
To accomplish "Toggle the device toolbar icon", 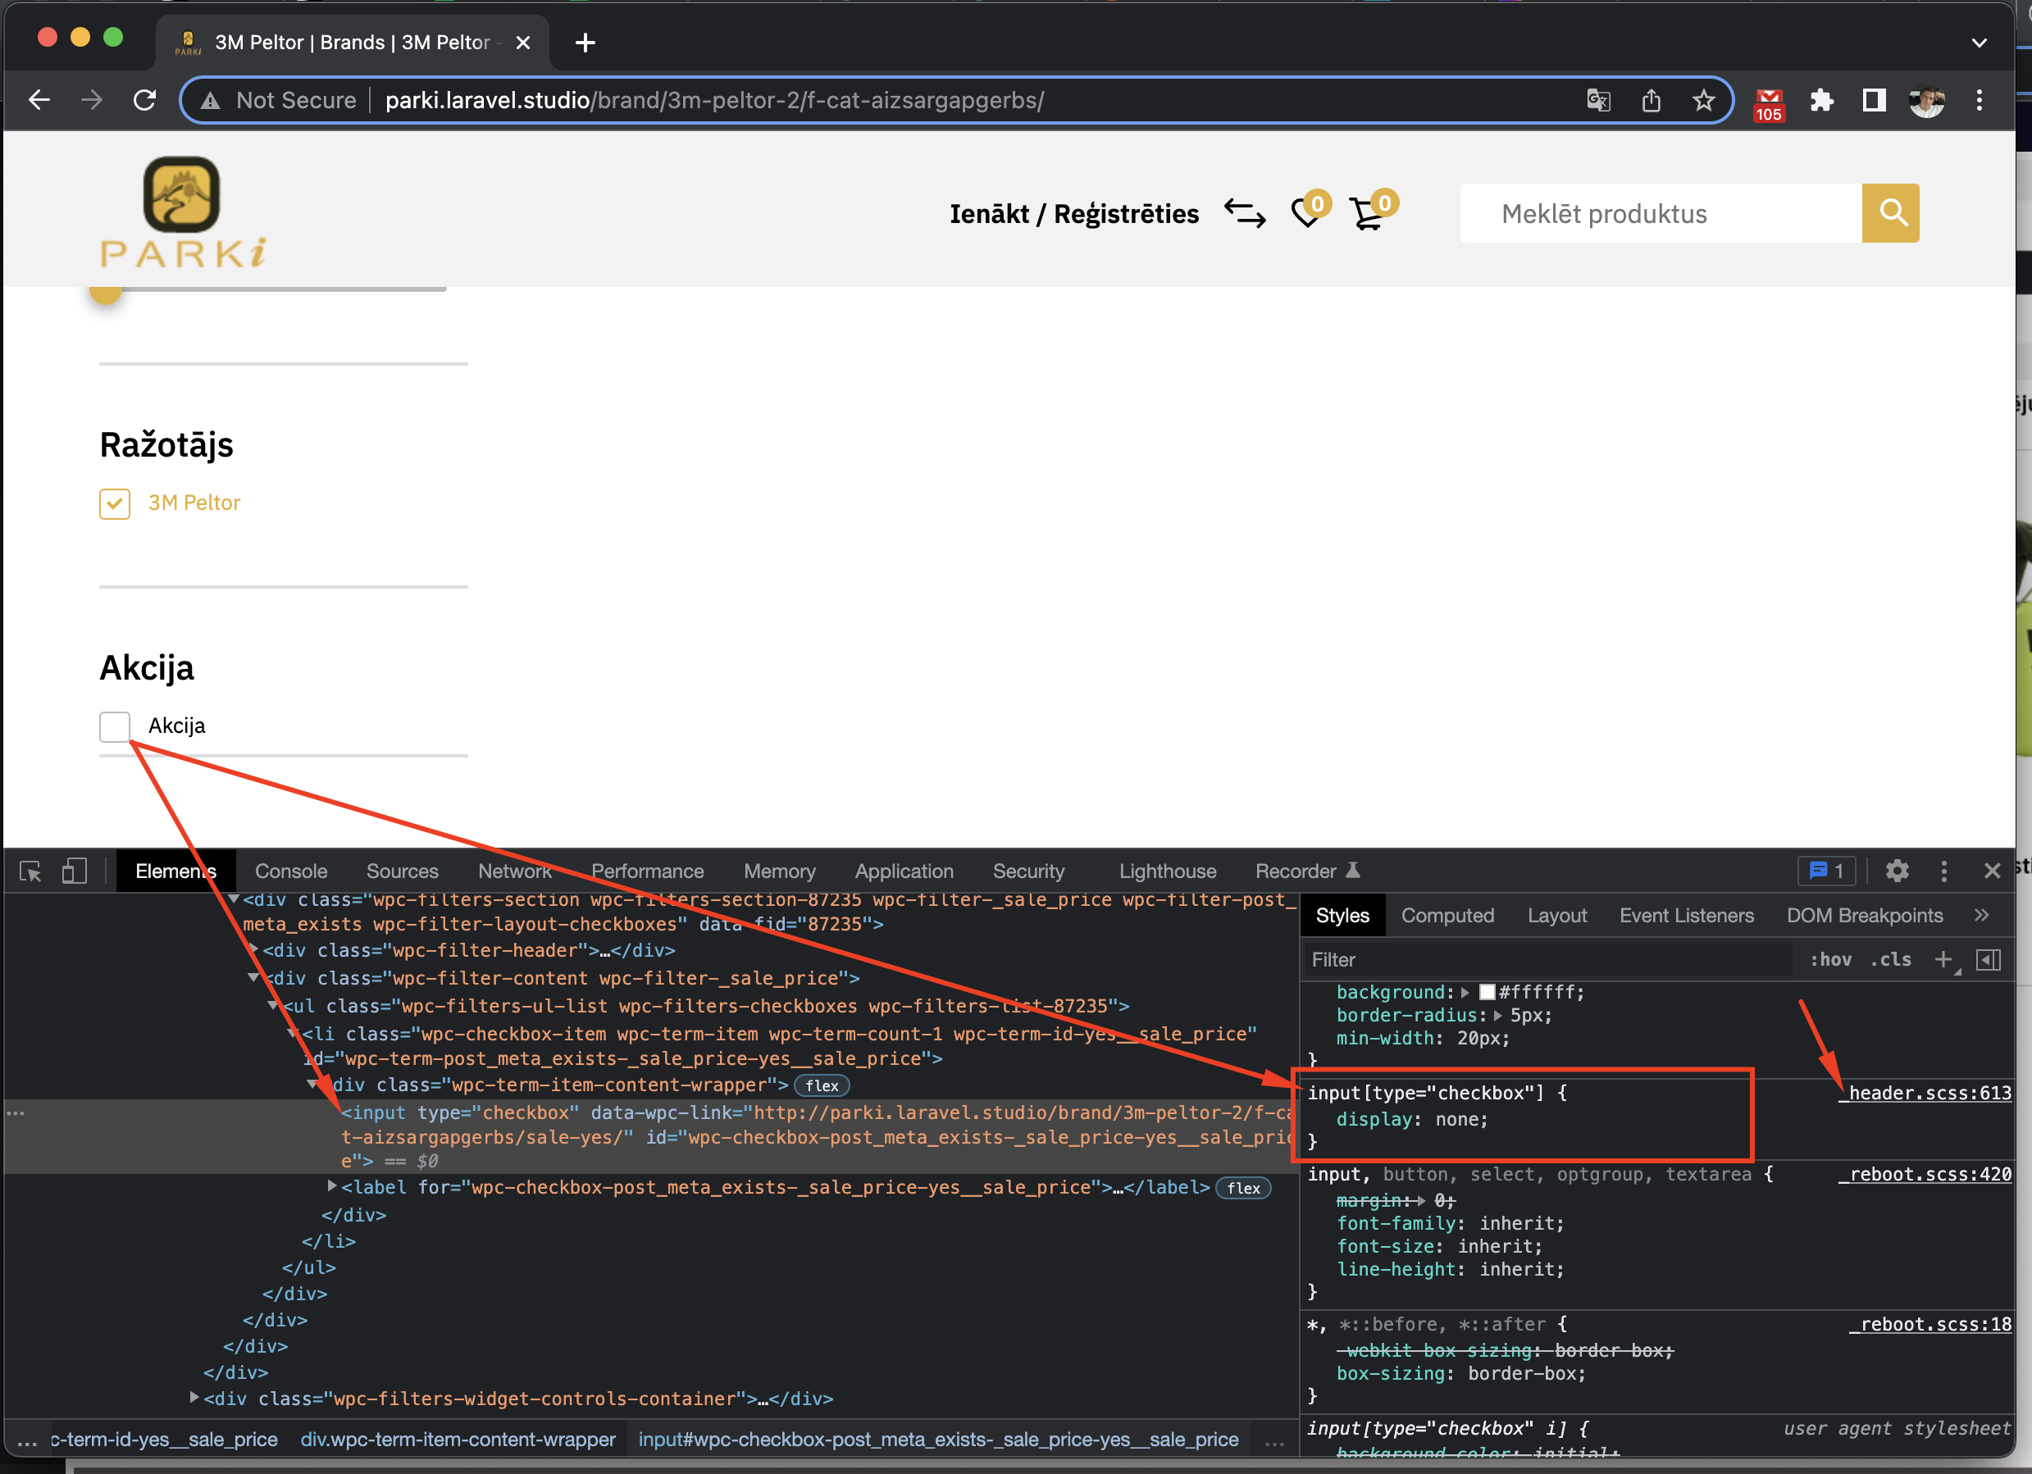I will pyautogui.click(x=75, y=871).
